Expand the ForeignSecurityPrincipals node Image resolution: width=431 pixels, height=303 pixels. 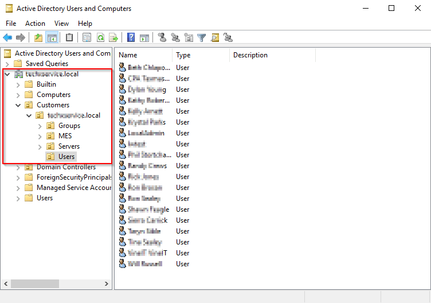18,178
